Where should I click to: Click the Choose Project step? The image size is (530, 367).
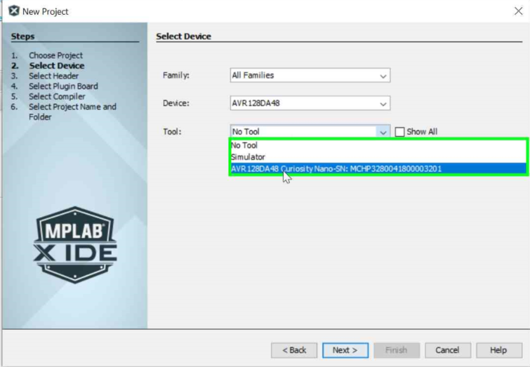[55, 55]
